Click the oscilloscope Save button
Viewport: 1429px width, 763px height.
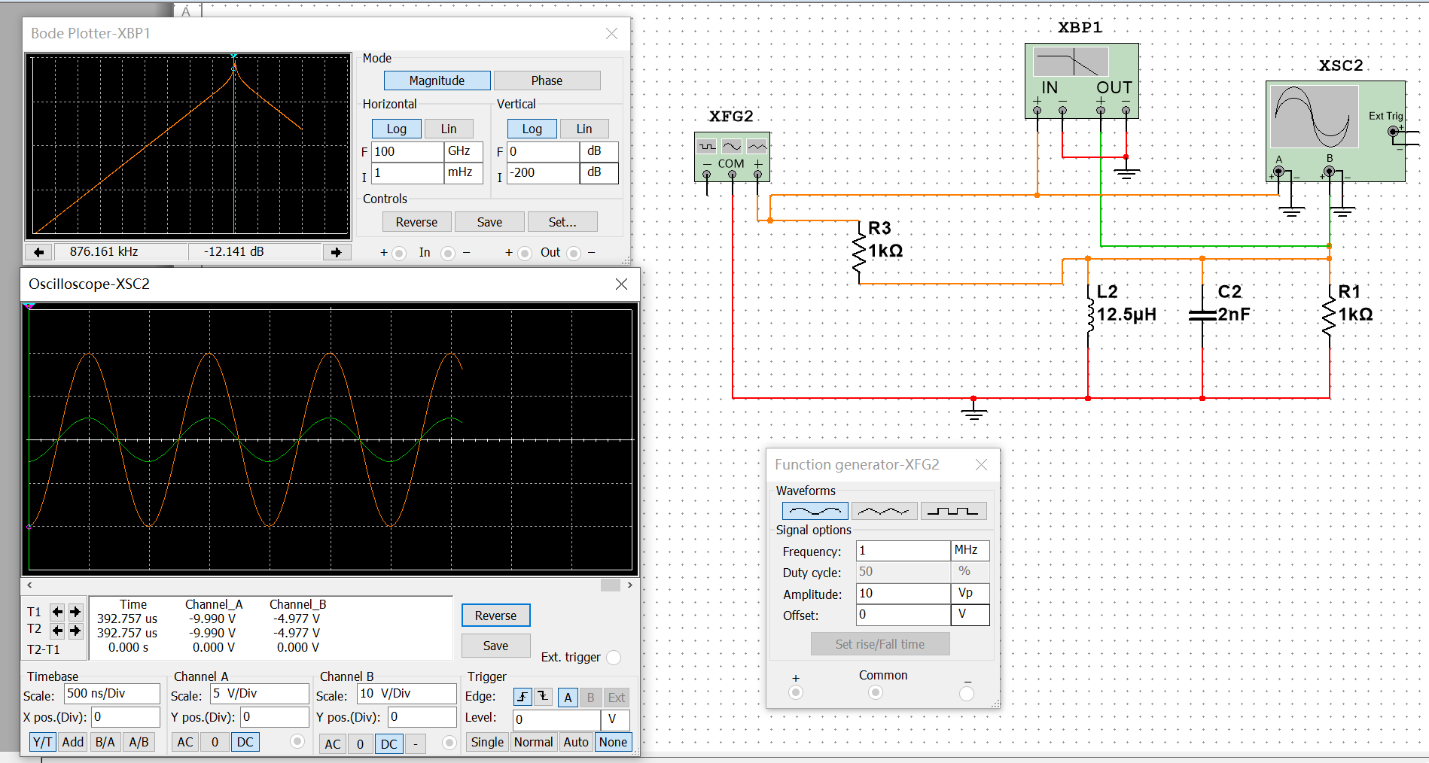click(495, 646)
